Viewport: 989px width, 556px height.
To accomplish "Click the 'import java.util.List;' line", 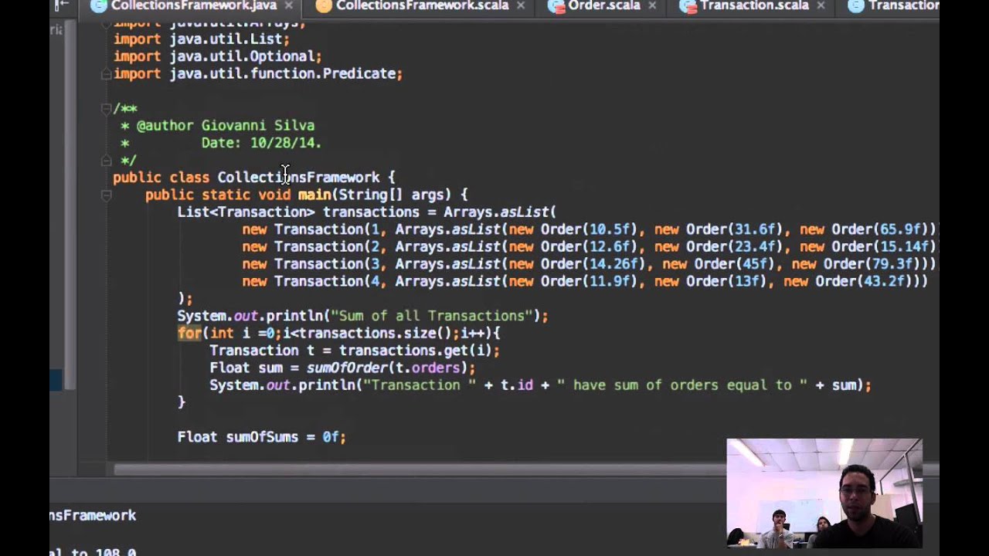I will pyautogui.click(x=202, y=39).
